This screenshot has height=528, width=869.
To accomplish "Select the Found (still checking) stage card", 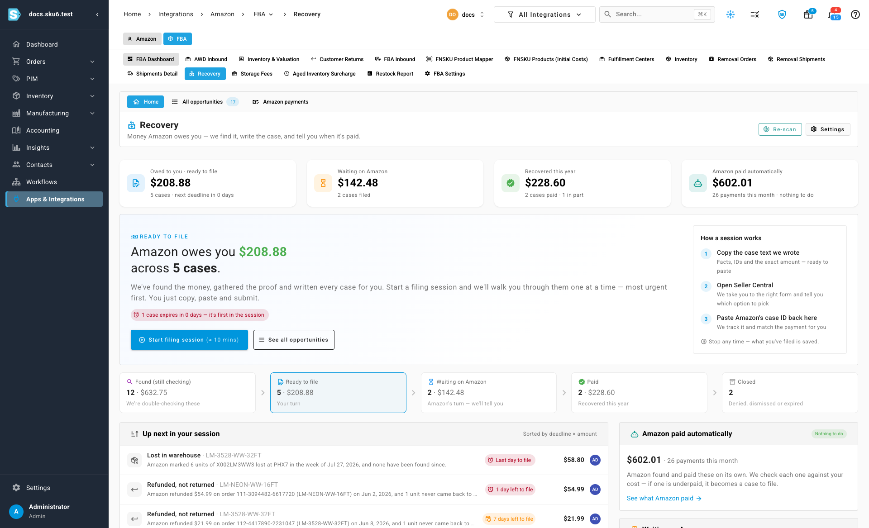I will (x=187, y=393).
